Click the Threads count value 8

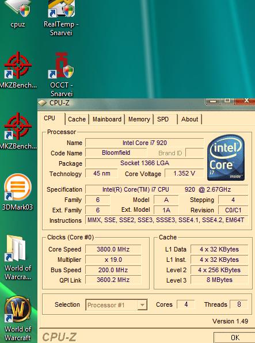239,304
